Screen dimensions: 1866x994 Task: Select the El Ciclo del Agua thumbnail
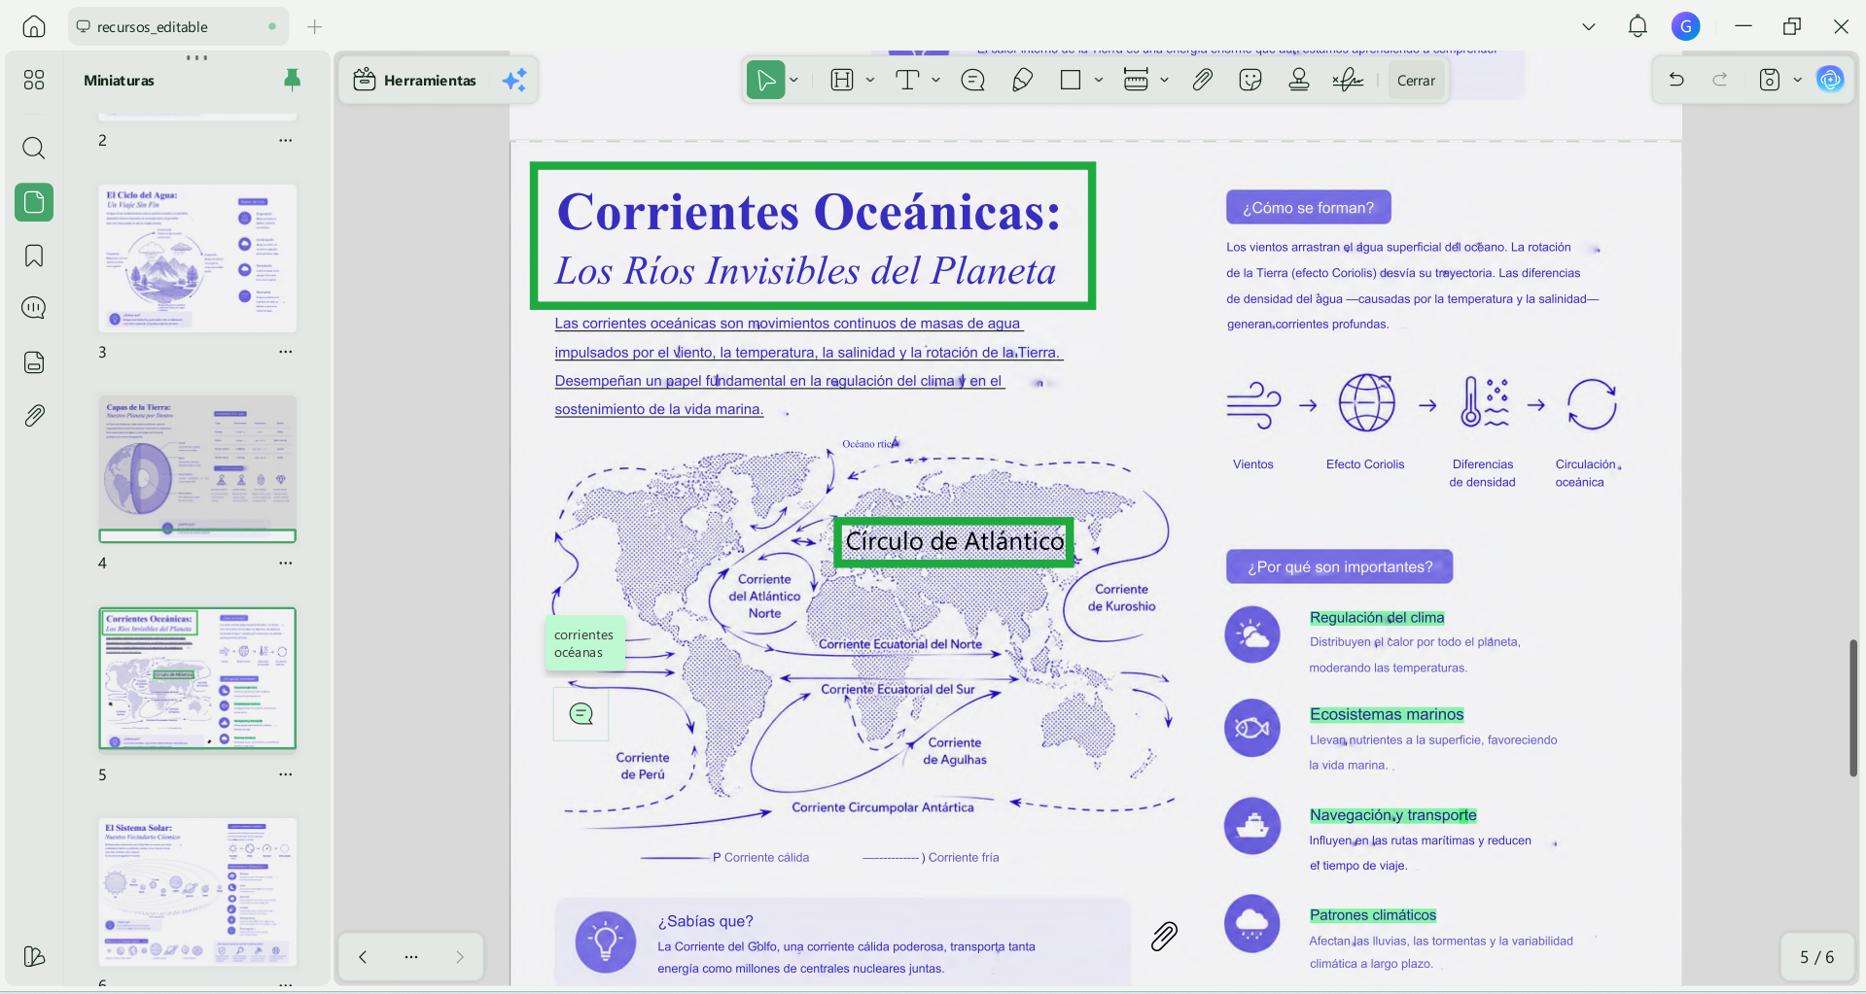click(197, 258)
